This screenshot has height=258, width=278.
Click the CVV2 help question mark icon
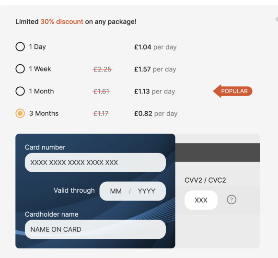point(232,199)
